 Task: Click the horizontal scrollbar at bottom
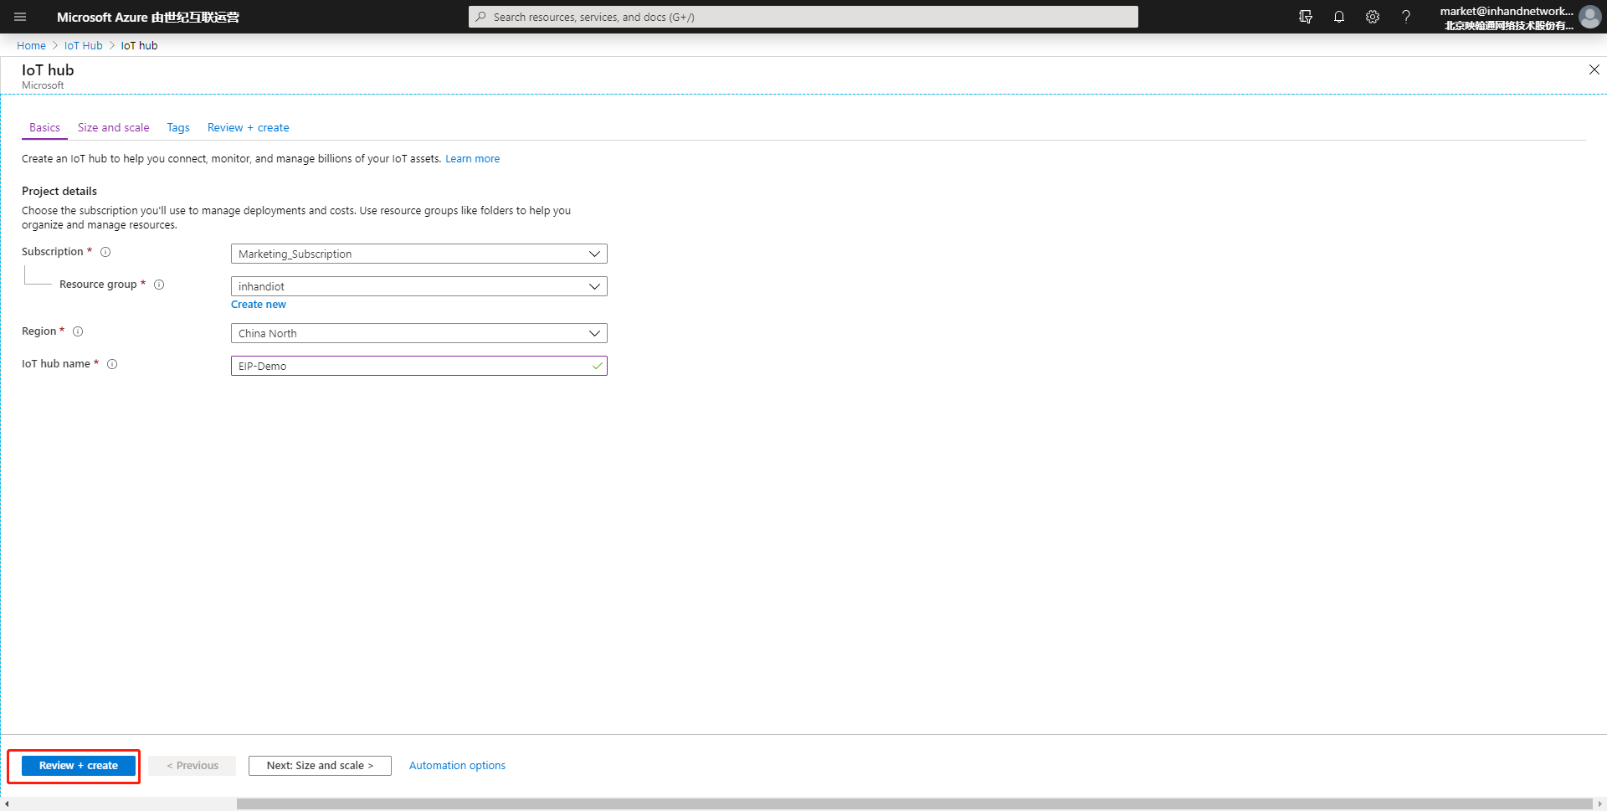pyautogui.click(x=914, y=804)
